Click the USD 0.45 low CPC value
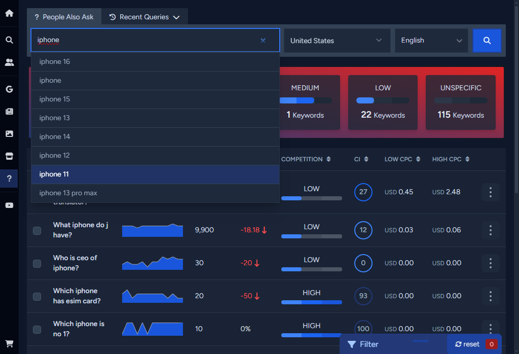Viewport: 519px width, 354px height. click(x=398, y=192)
